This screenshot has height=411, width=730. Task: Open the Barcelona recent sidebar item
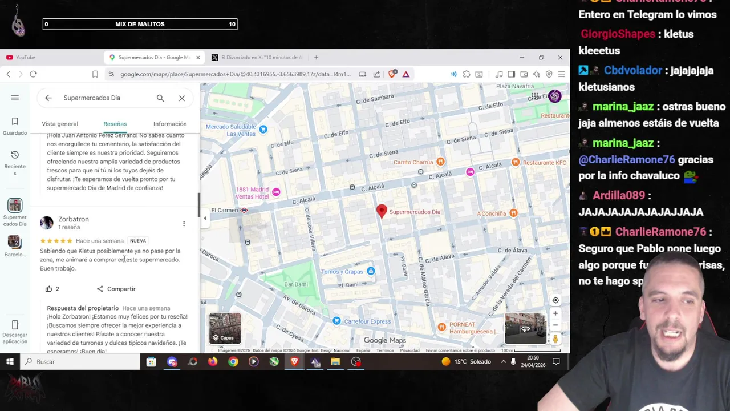point(15,245)
